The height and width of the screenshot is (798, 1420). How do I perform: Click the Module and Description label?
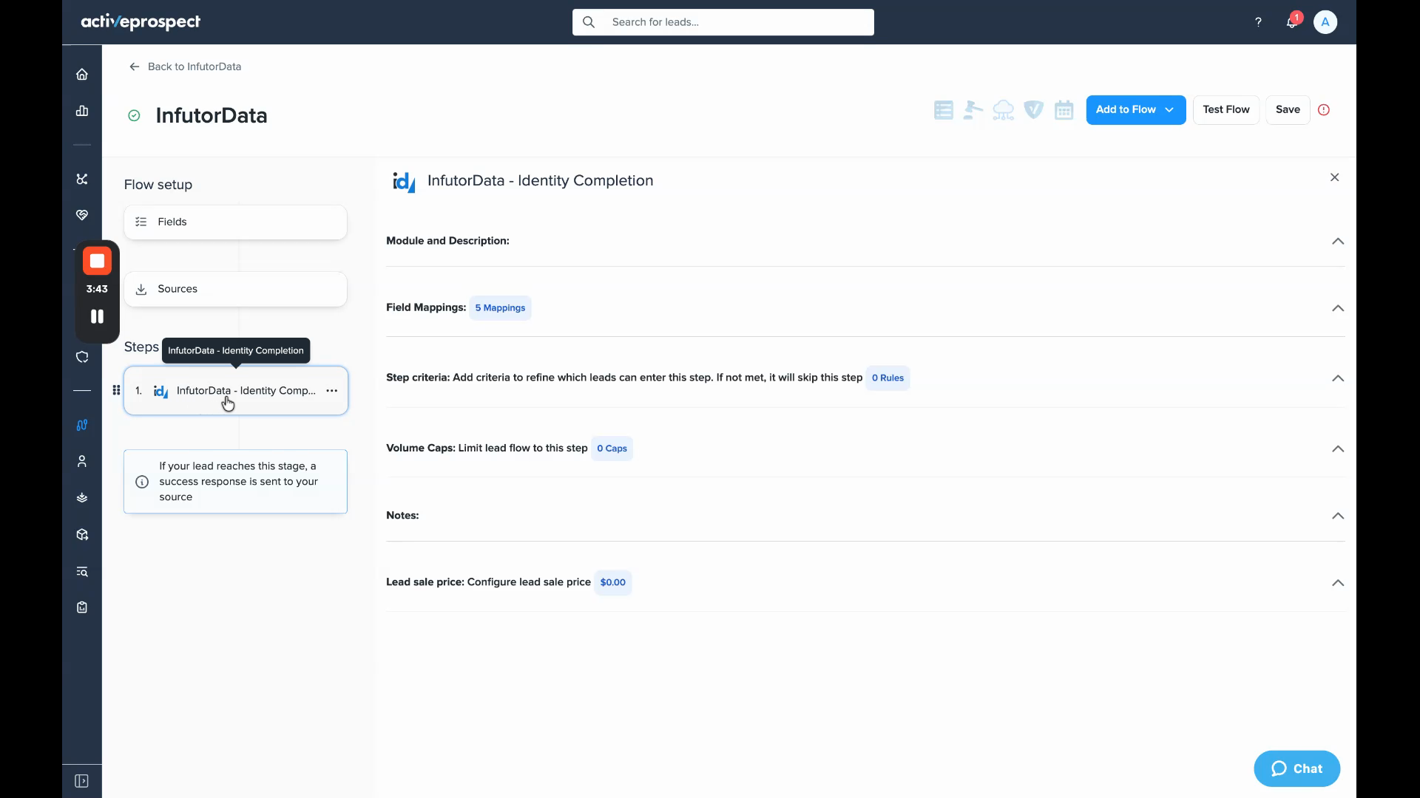447,241
